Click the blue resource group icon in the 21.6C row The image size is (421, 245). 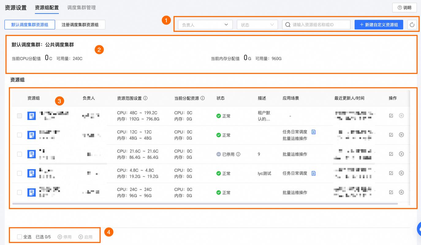tap(32, 154)
